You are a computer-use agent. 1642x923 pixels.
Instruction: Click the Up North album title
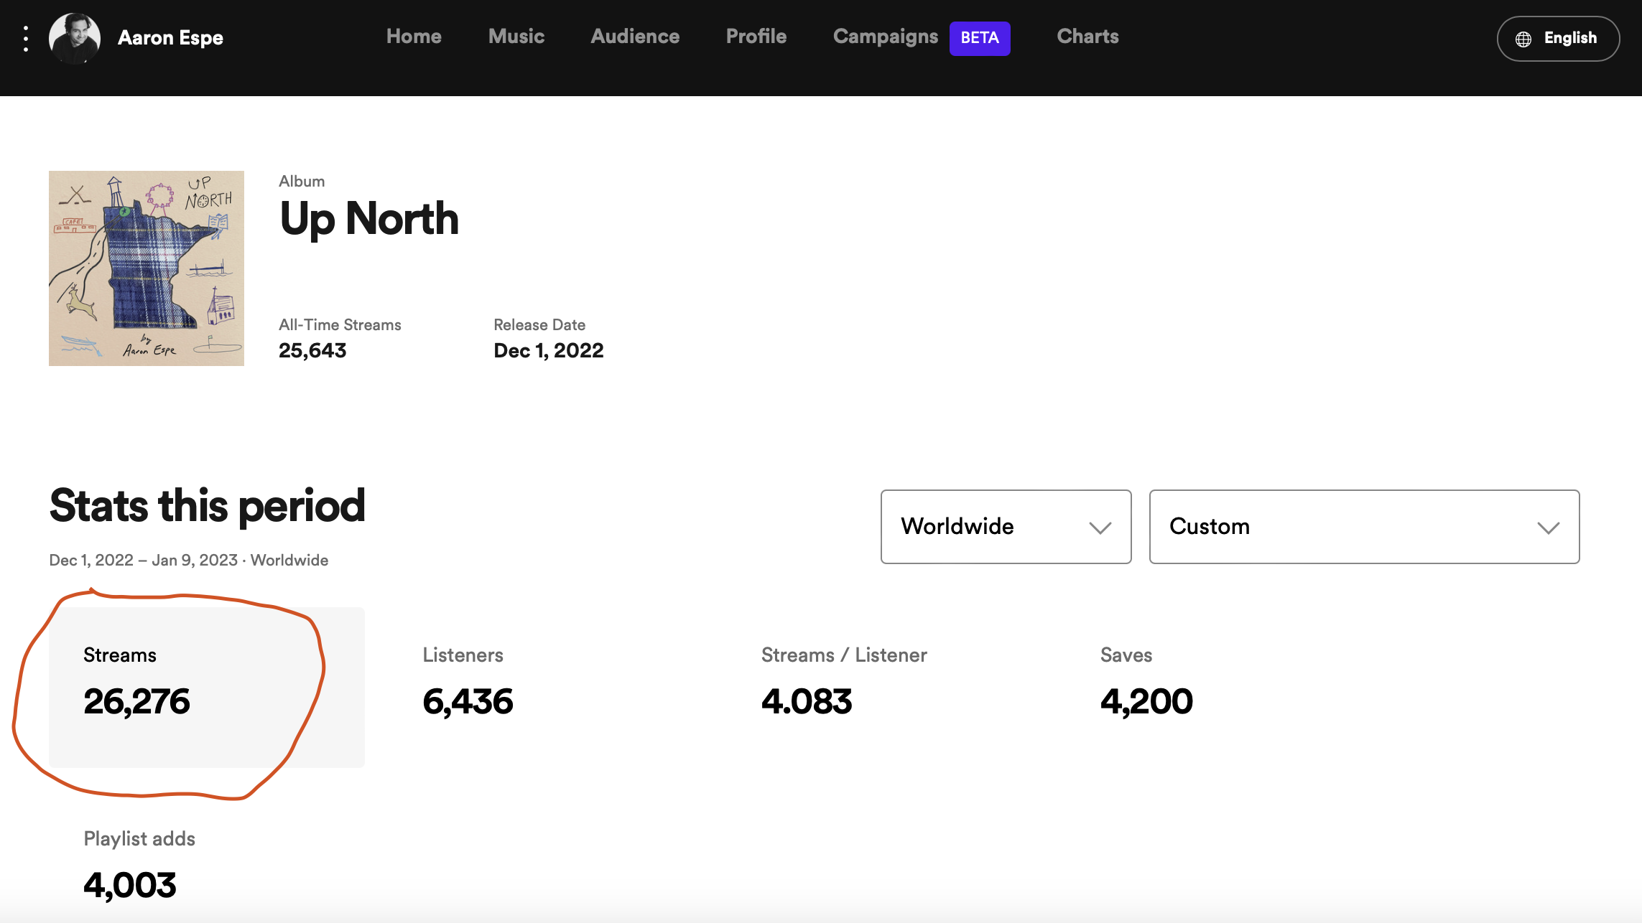click(369, 219)
